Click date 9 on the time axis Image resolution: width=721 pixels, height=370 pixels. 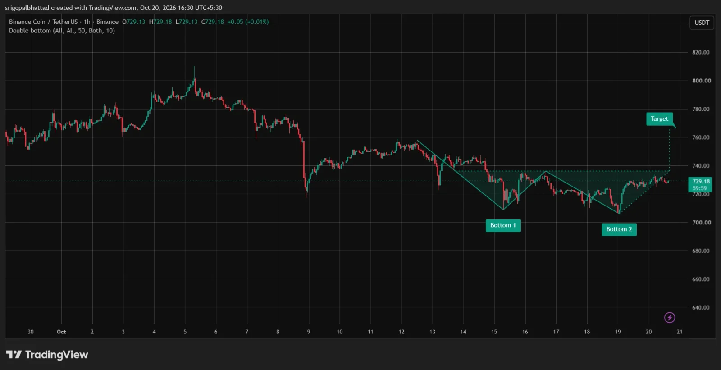309,332
